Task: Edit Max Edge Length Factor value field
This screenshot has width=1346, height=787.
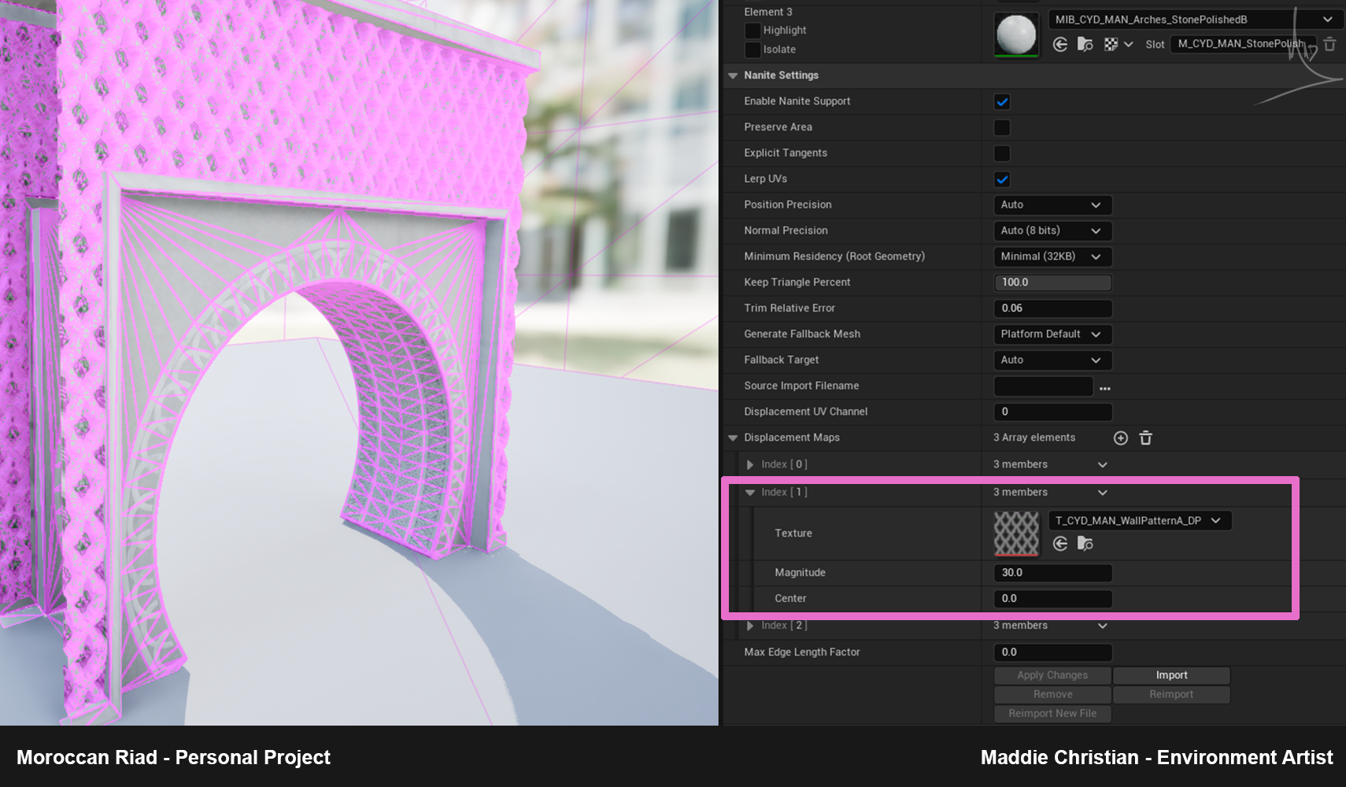Action: coord(1052,652)
